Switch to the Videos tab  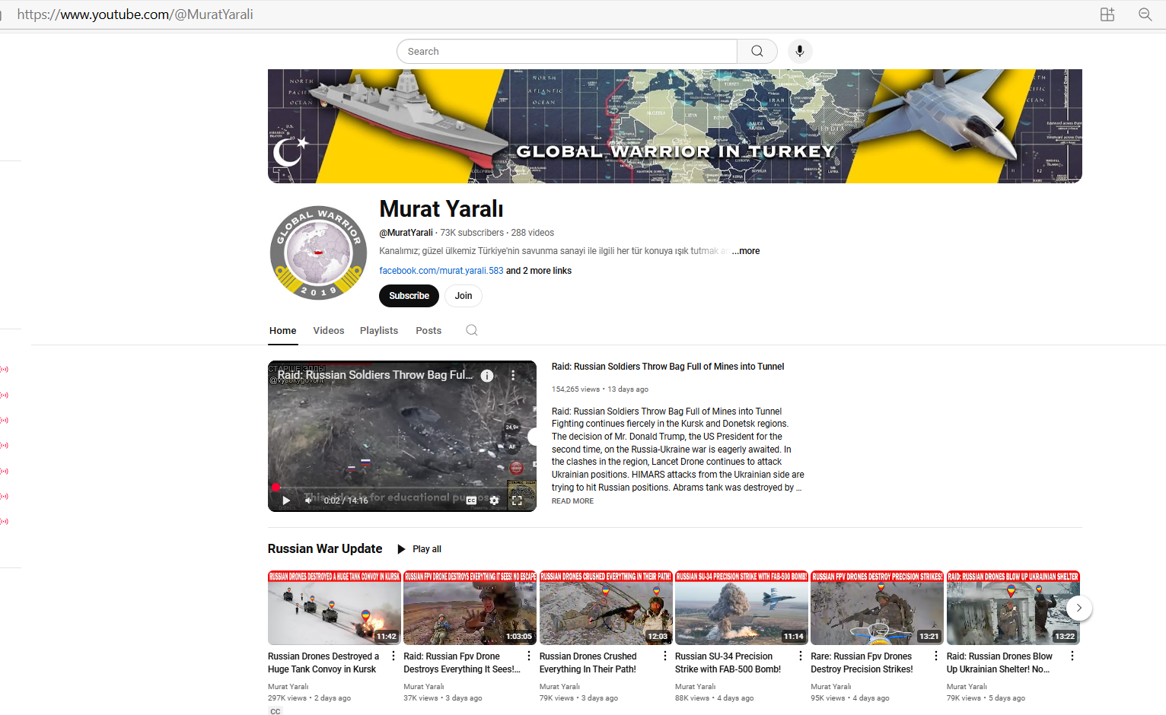[328, 331]
